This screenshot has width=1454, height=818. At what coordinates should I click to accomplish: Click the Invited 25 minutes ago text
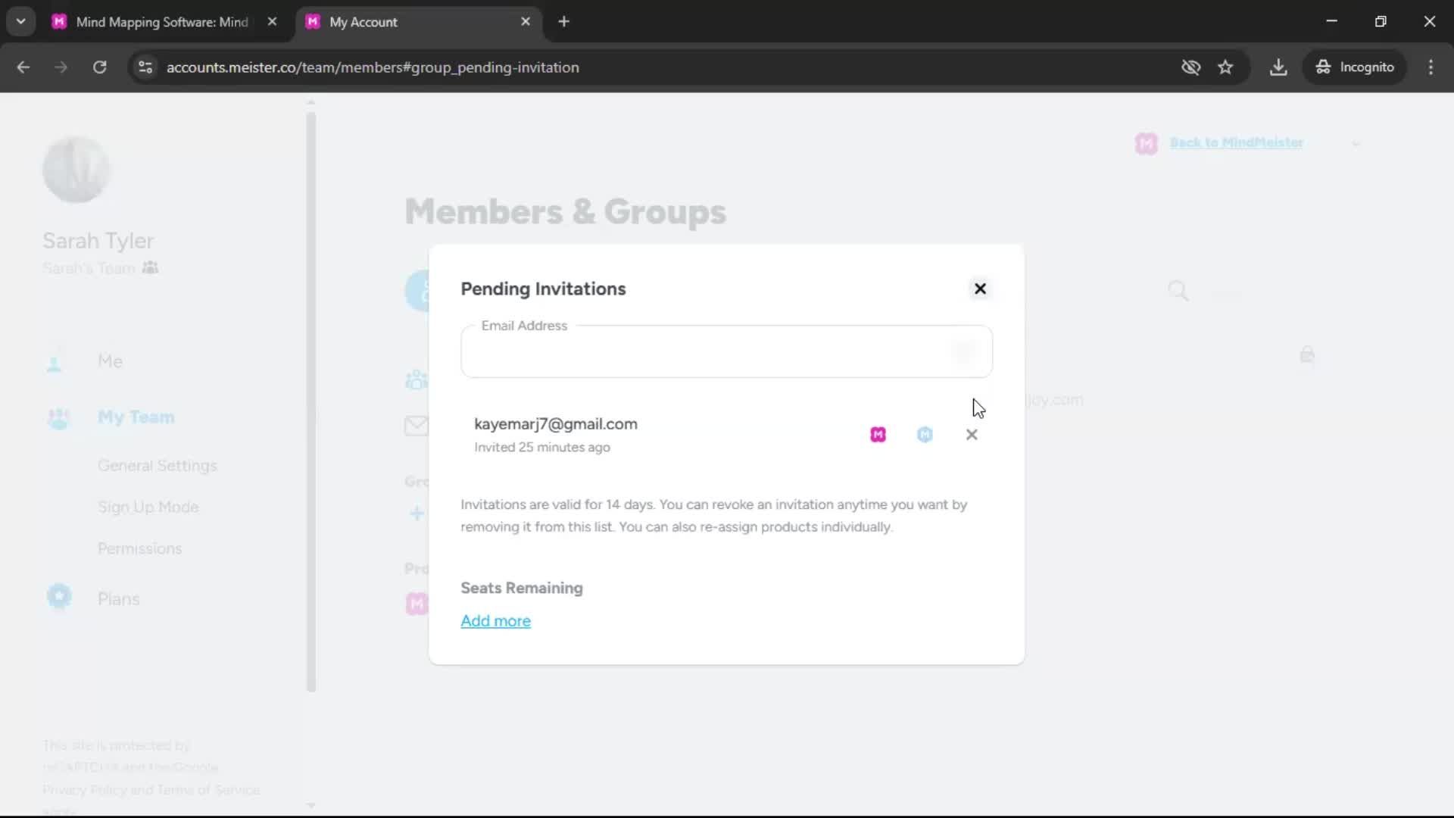pos(542,448)
